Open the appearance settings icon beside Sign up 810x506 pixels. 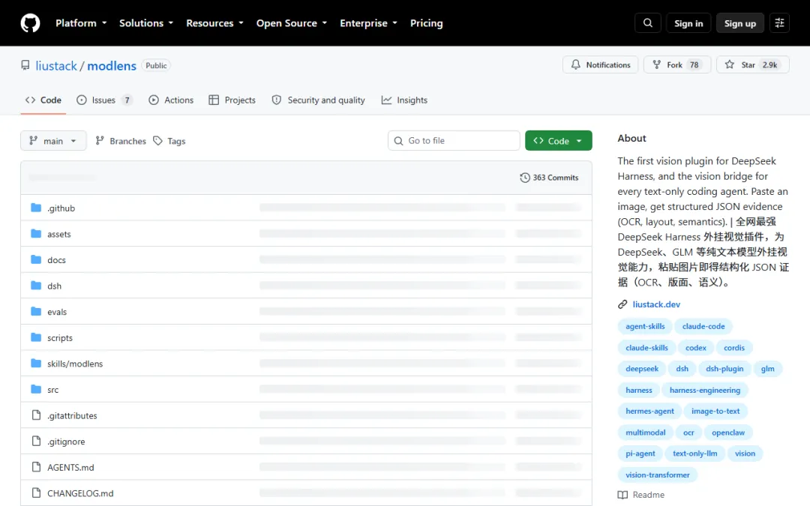(779, 23)
